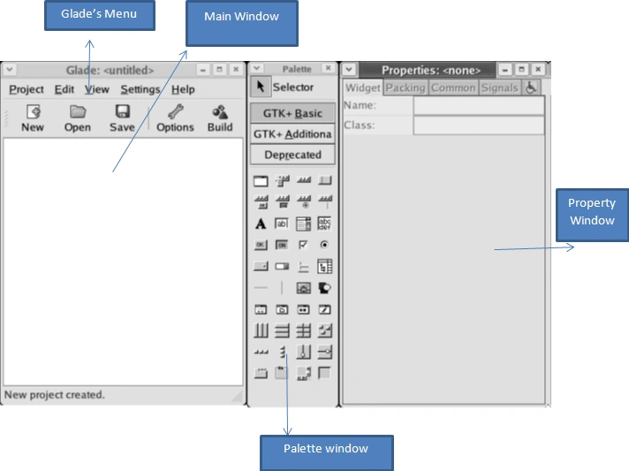Select the Horizontal Panes widget icon
The height and width of the screenshot is (471, 629).
303,352
